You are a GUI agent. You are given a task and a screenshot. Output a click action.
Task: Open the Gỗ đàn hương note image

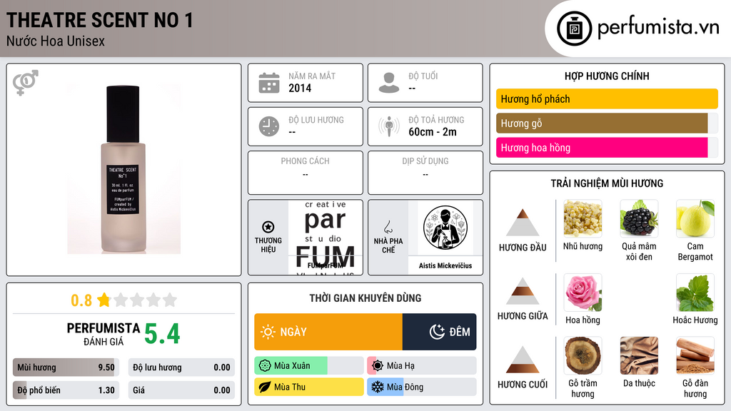click(x=695, y=355)
